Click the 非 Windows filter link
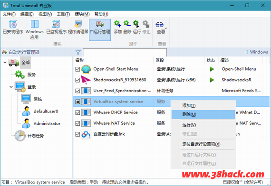The width and height of the screenshot is (271, 186). click(256, 52)
